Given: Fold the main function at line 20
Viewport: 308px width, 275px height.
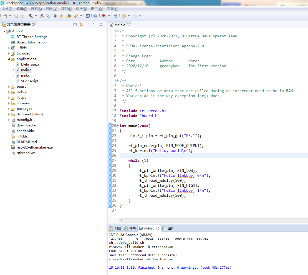Looking at the screenshot, I should pos(117,126).
